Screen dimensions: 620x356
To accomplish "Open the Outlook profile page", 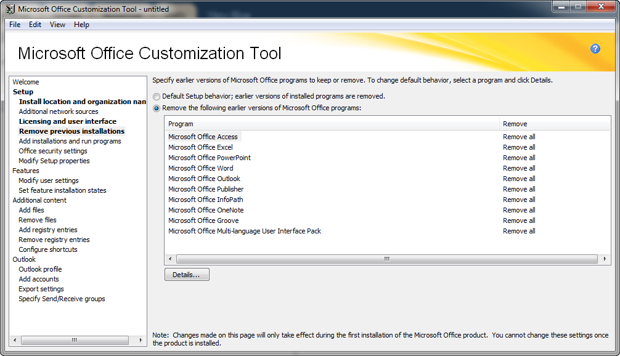I will pos(40,270).
